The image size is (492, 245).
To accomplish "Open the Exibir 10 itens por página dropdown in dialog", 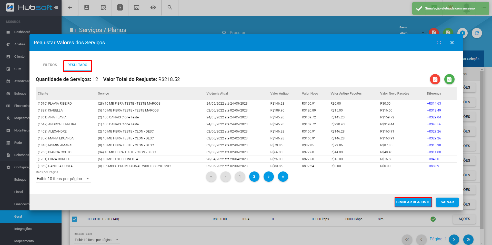I will point(63,179).
